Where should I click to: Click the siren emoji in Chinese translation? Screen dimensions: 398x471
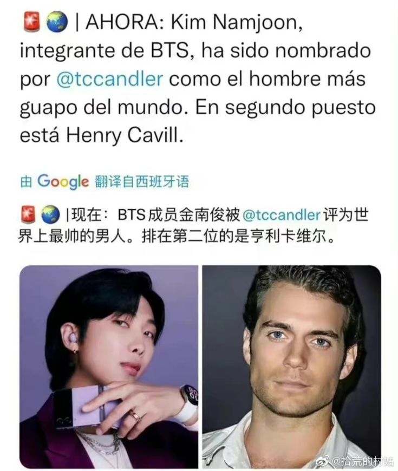[28, 214]
